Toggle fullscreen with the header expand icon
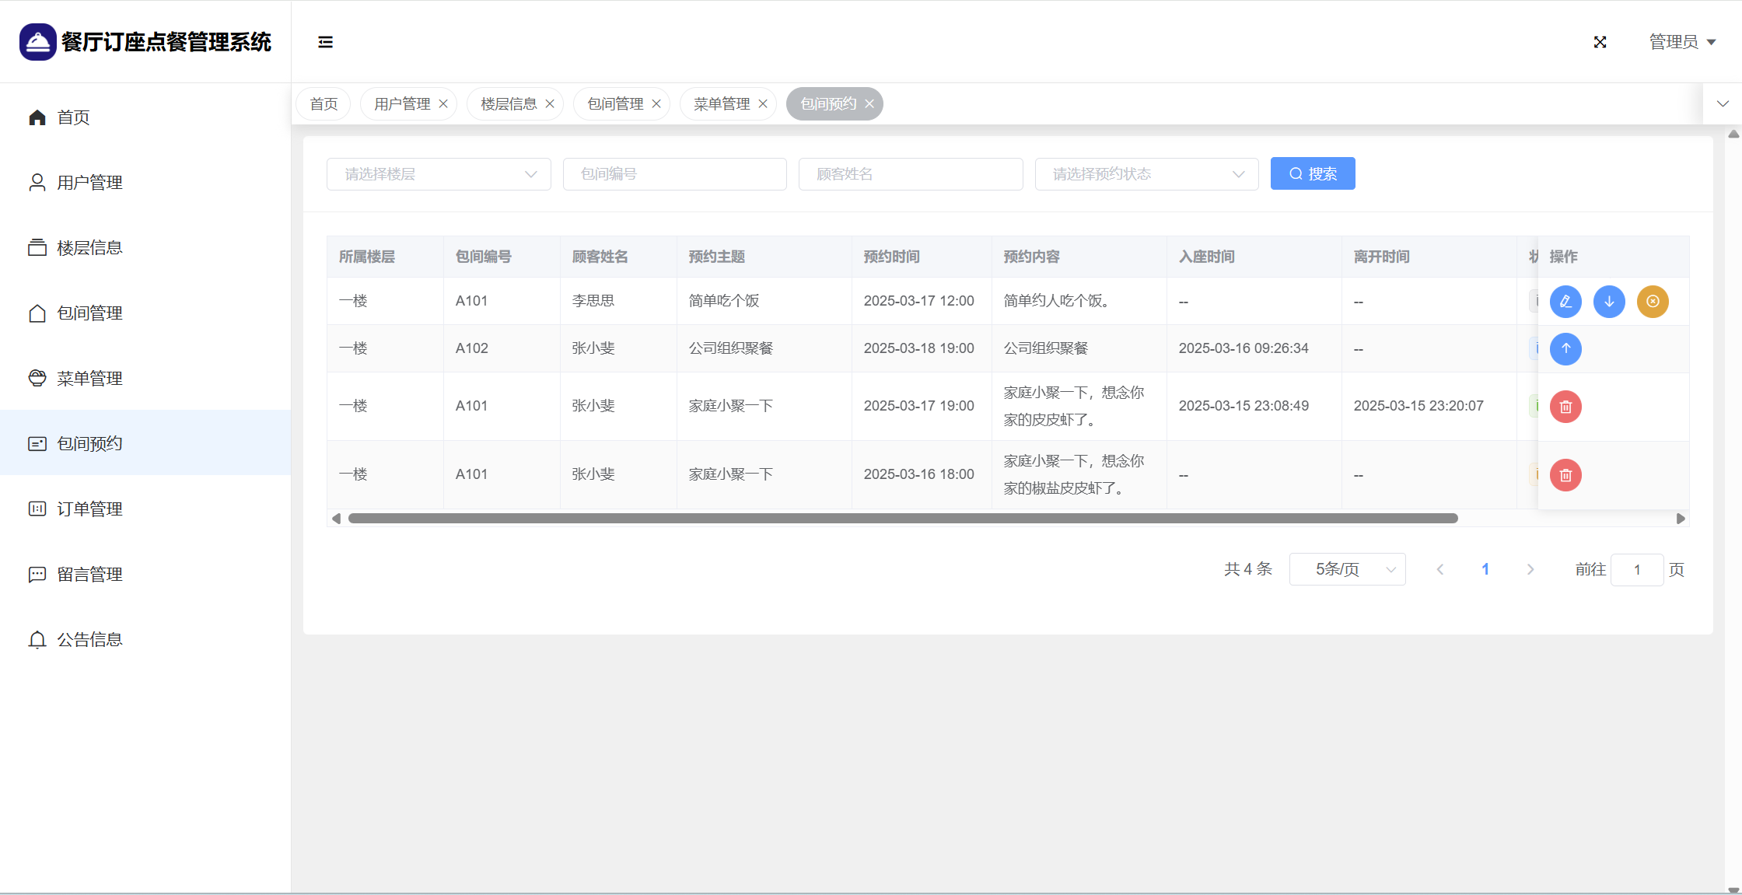Screen dimensions: 1742x895 point(1600,42)
